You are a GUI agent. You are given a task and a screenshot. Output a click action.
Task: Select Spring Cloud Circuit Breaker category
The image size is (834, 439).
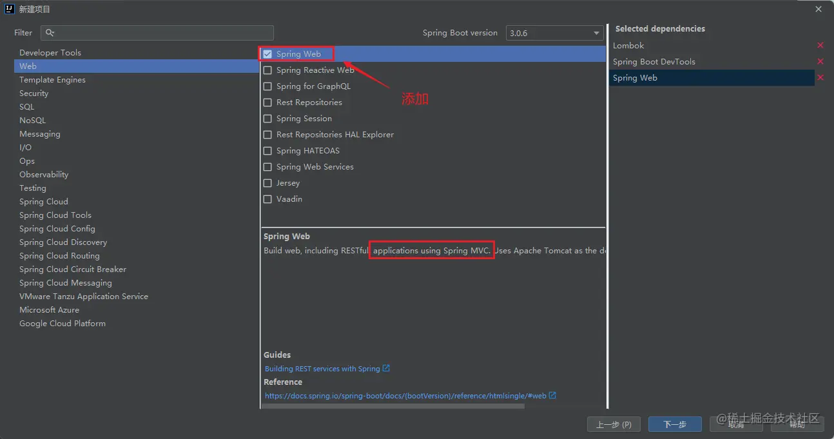136,269
